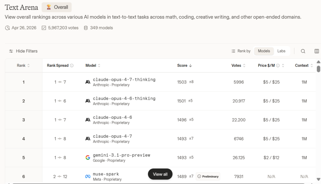
Task: Open the search icon in toolbar
Action: (303, 51)
